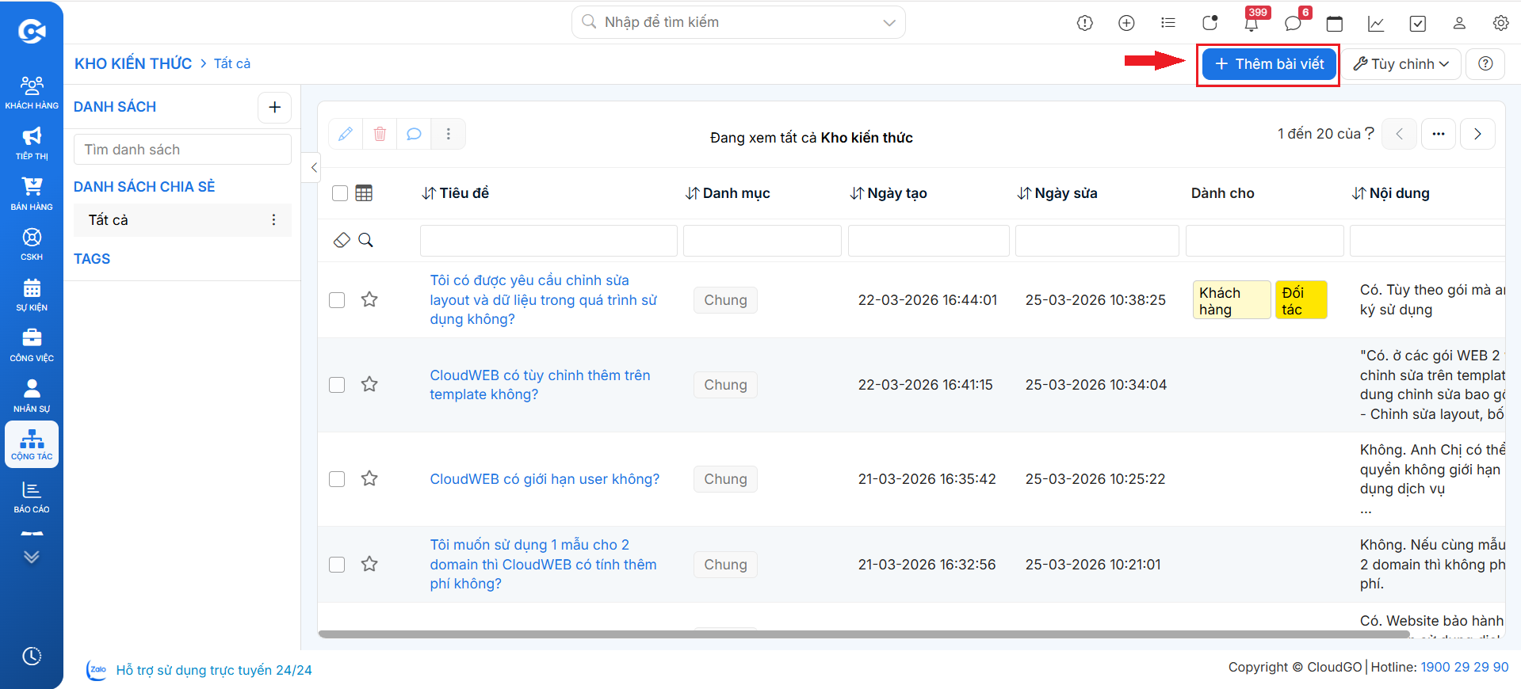
Task: Click the calendar icon in top bar
Action: [x=1335, y=23]
